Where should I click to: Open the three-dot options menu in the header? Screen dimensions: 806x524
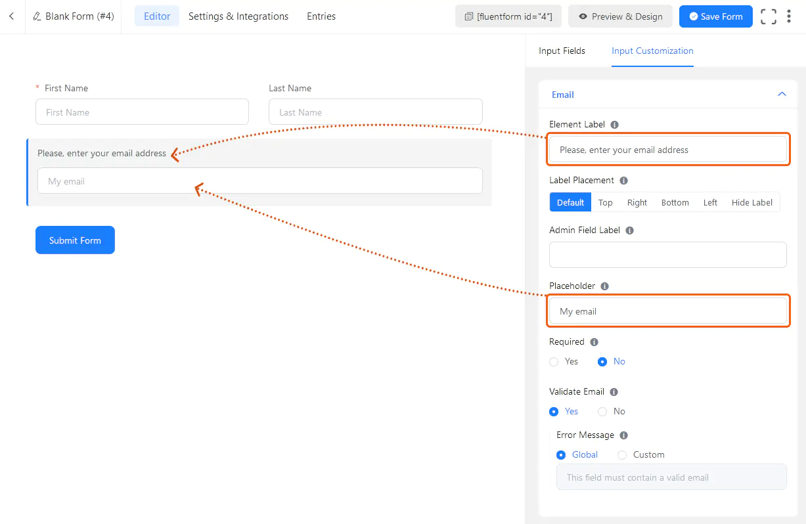(x=789, y=16)
